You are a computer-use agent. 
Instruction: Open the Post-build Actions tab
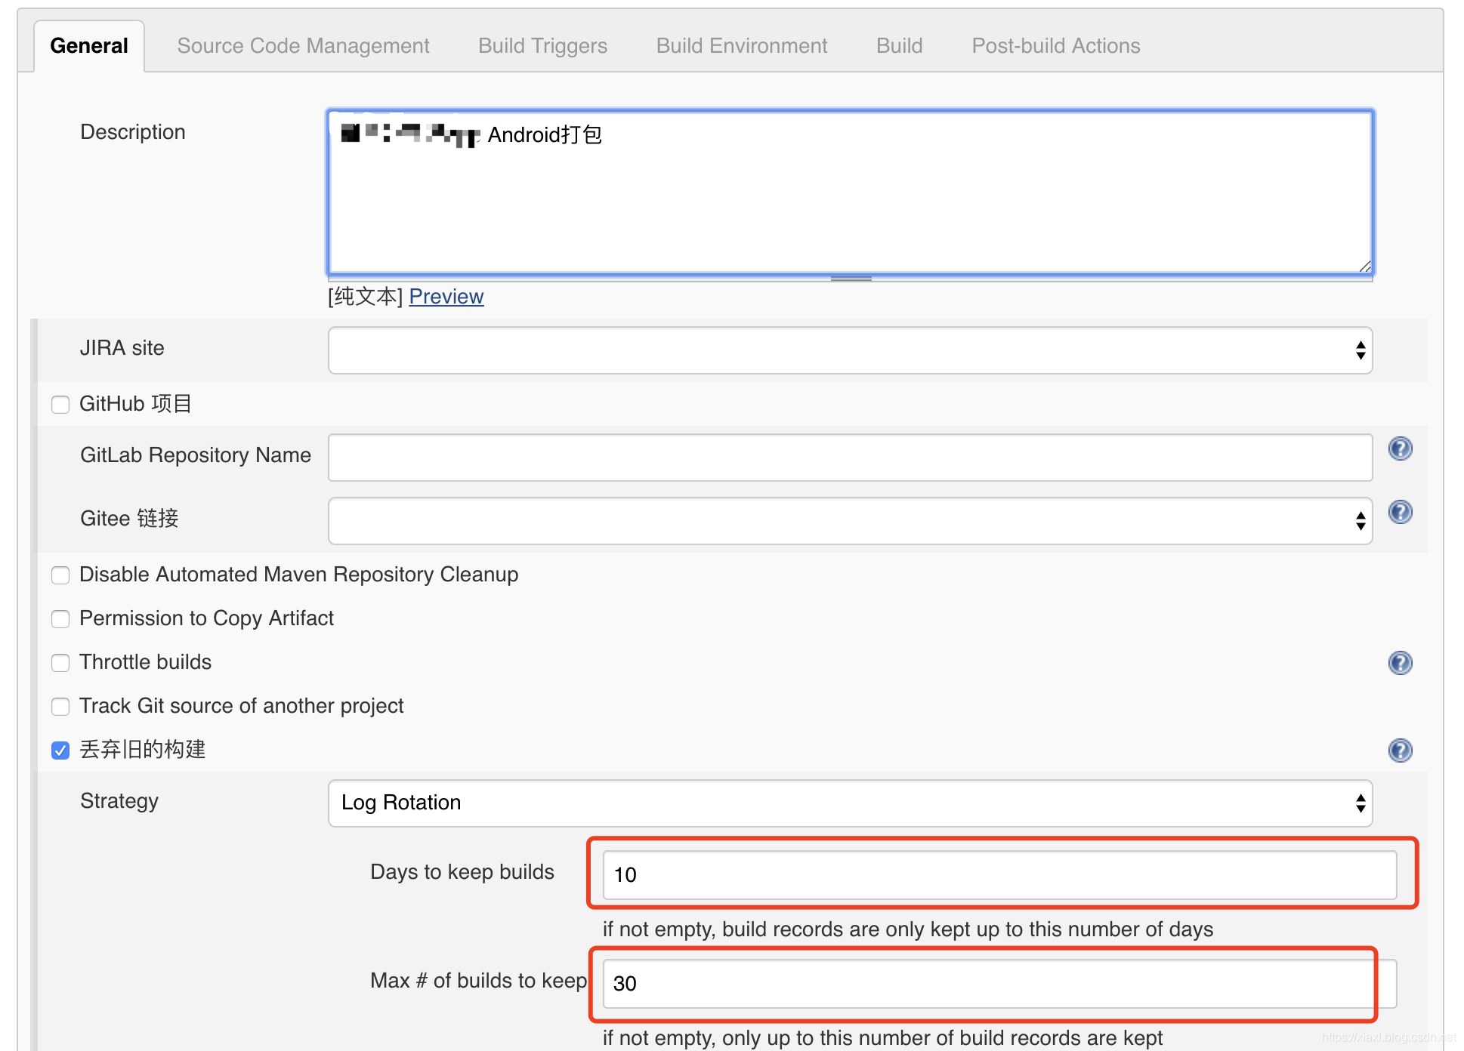(1055, 46)
